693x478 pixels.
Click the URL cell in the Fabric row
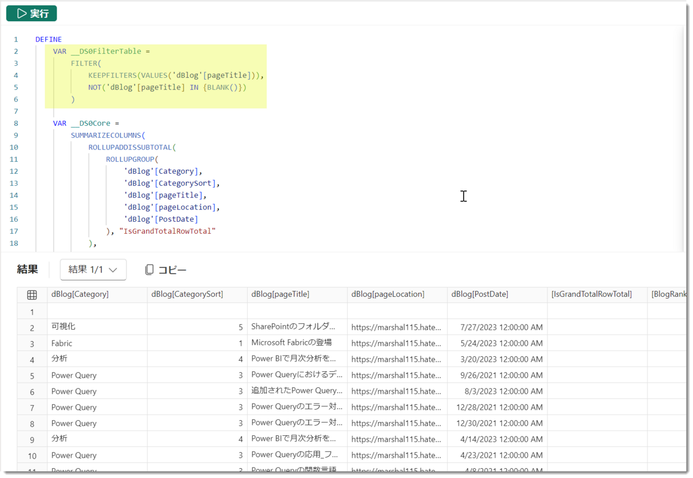tap(397, 343)
